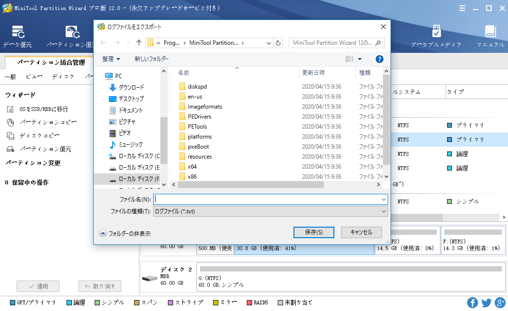Click the Twitter icon bottom right
This screenshot has width=508, height=311.
coord(486,302)
